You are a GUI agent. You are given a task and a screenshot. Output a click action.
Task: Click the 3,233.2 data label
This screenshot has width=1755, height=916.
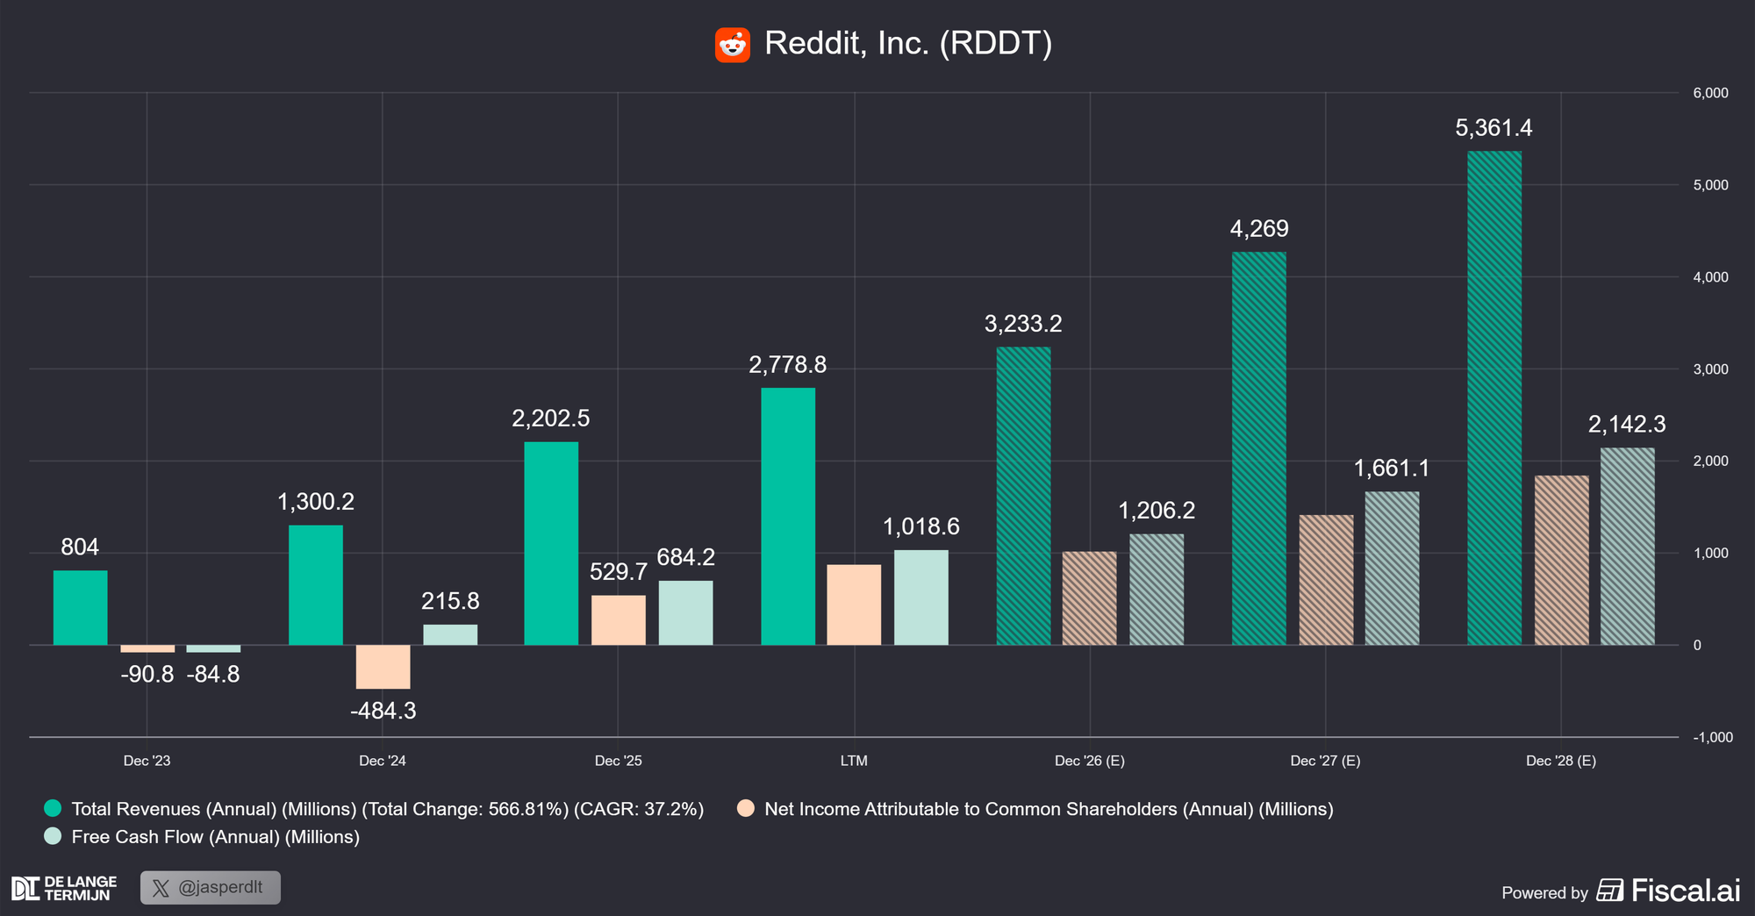point(1023,324)
